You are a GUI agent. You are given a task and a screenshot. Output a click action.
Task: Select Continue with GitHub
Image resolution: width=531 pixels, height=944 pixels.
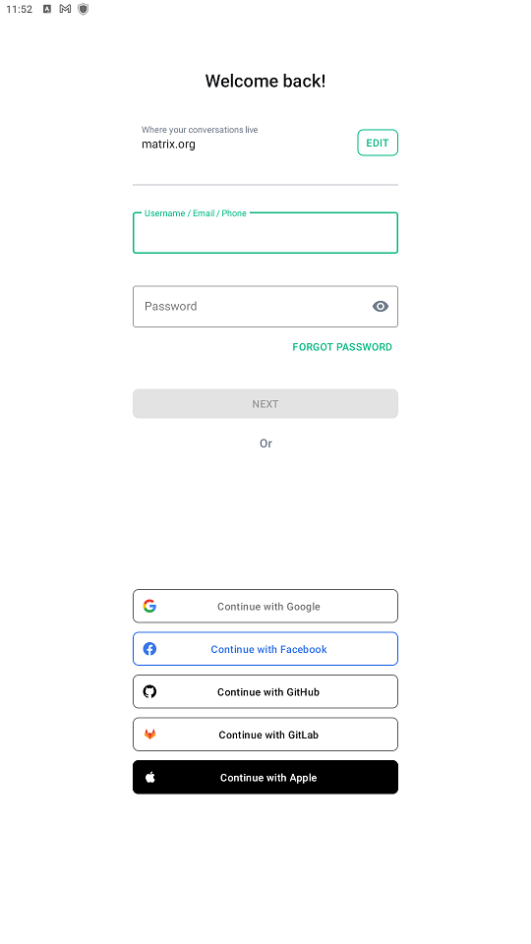(x=265, y=691)
